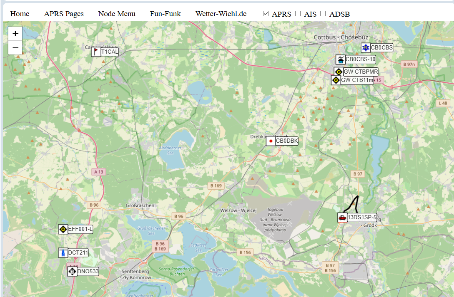The image size is (454, 297).
Task: Click the red flag icon for T1CAL
Action: 96,52
